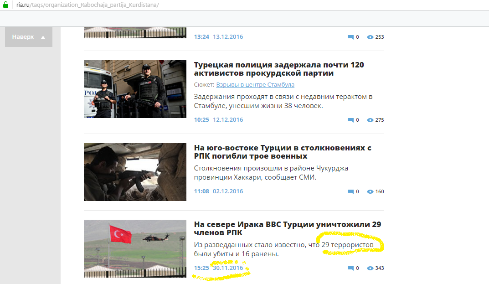Click the 10:25 12.12.2016 timestamp
The width and height of the screenshot is (489, 284).
[x=218, y=120]
